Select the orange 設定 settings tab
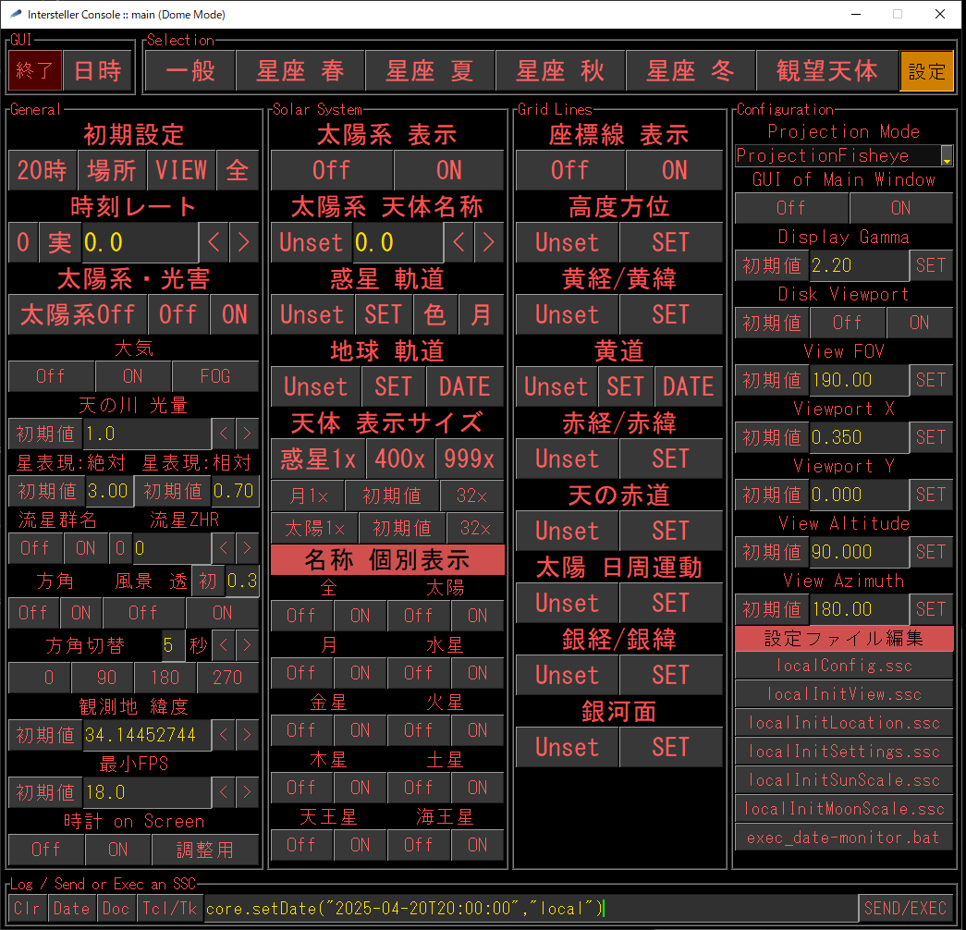This screenshot has width=966, height=930. point(926,71)
